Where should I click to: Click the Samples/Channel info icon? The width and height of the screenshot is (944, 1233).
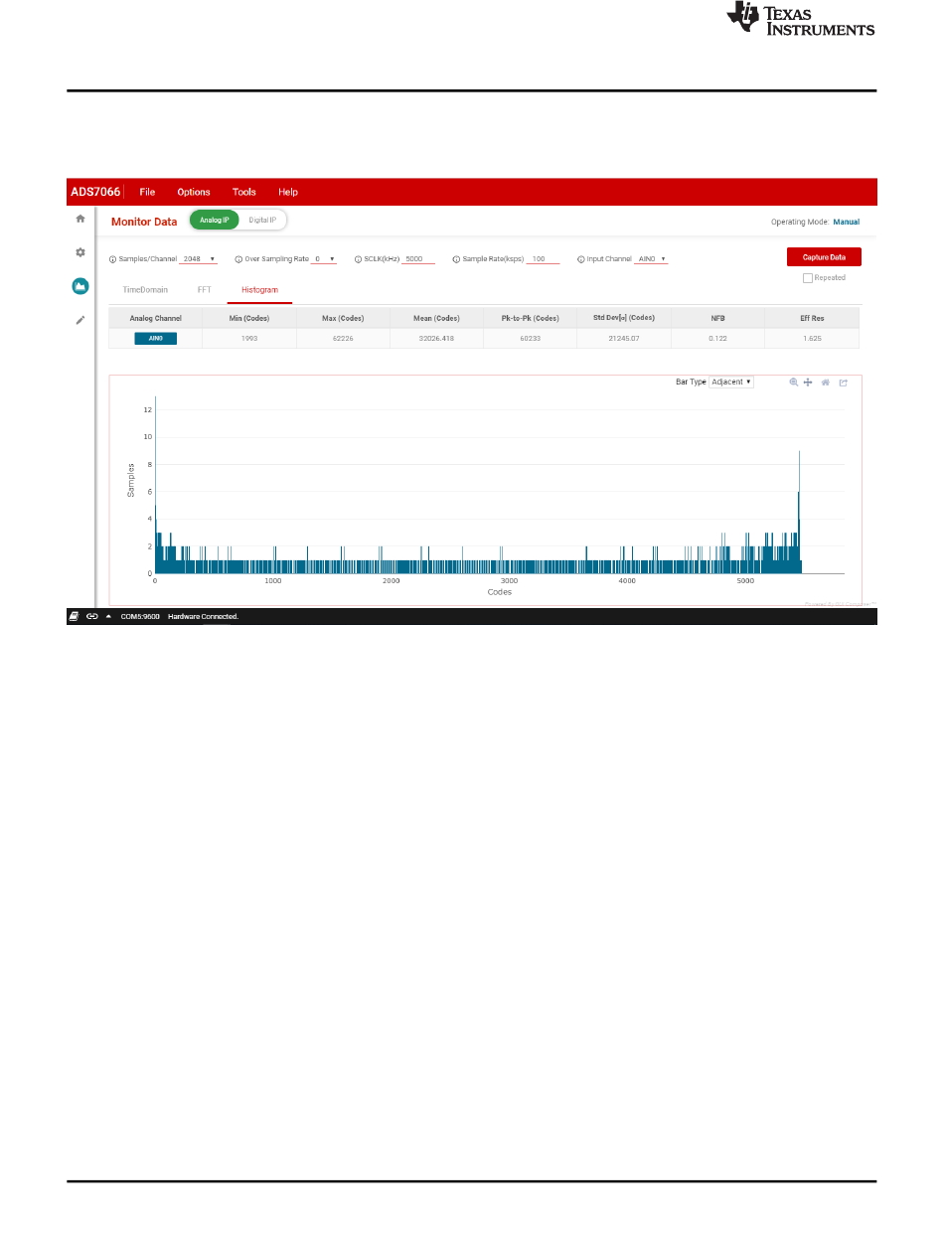(112, 259)
